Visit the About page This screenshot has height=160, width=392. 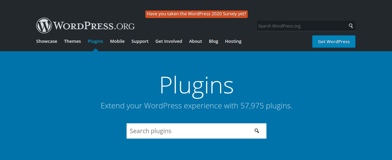pyautogui.click(x=195, y=41)
